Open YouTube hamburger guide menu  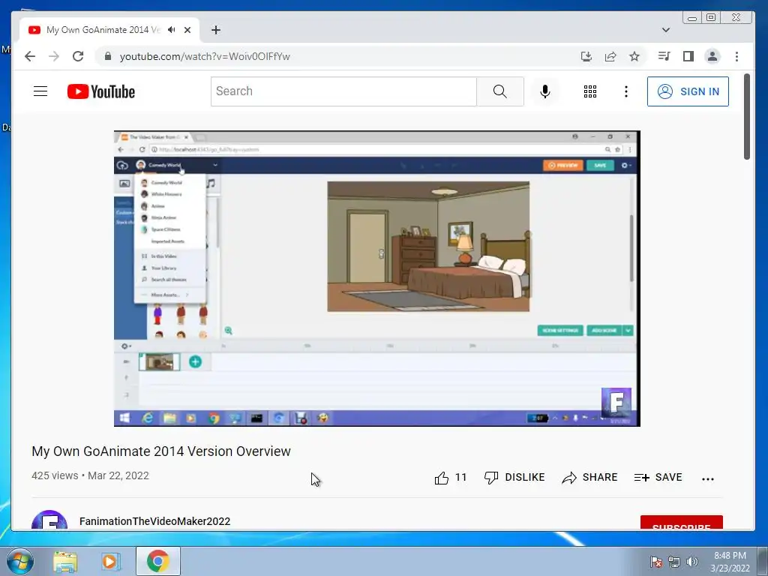[40, 91]
